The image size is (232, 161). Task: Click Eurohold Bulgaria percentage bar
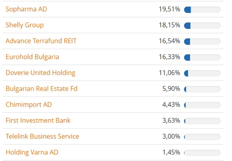point(202,57)
